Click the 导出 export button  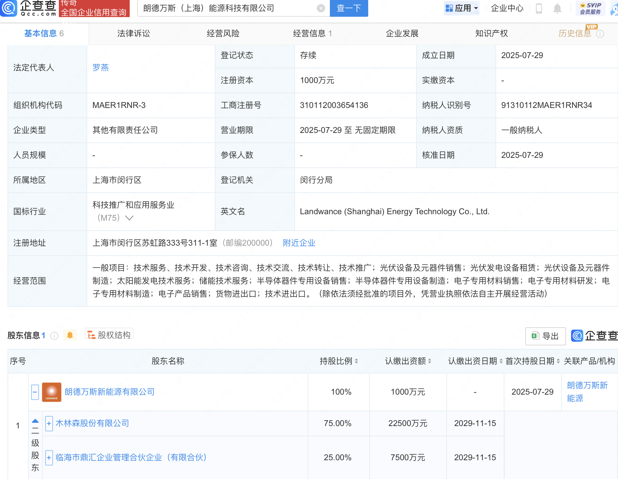tap(545, 336)
